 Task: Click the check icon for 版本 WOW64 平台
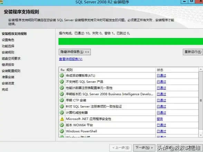tap(62, 125)
